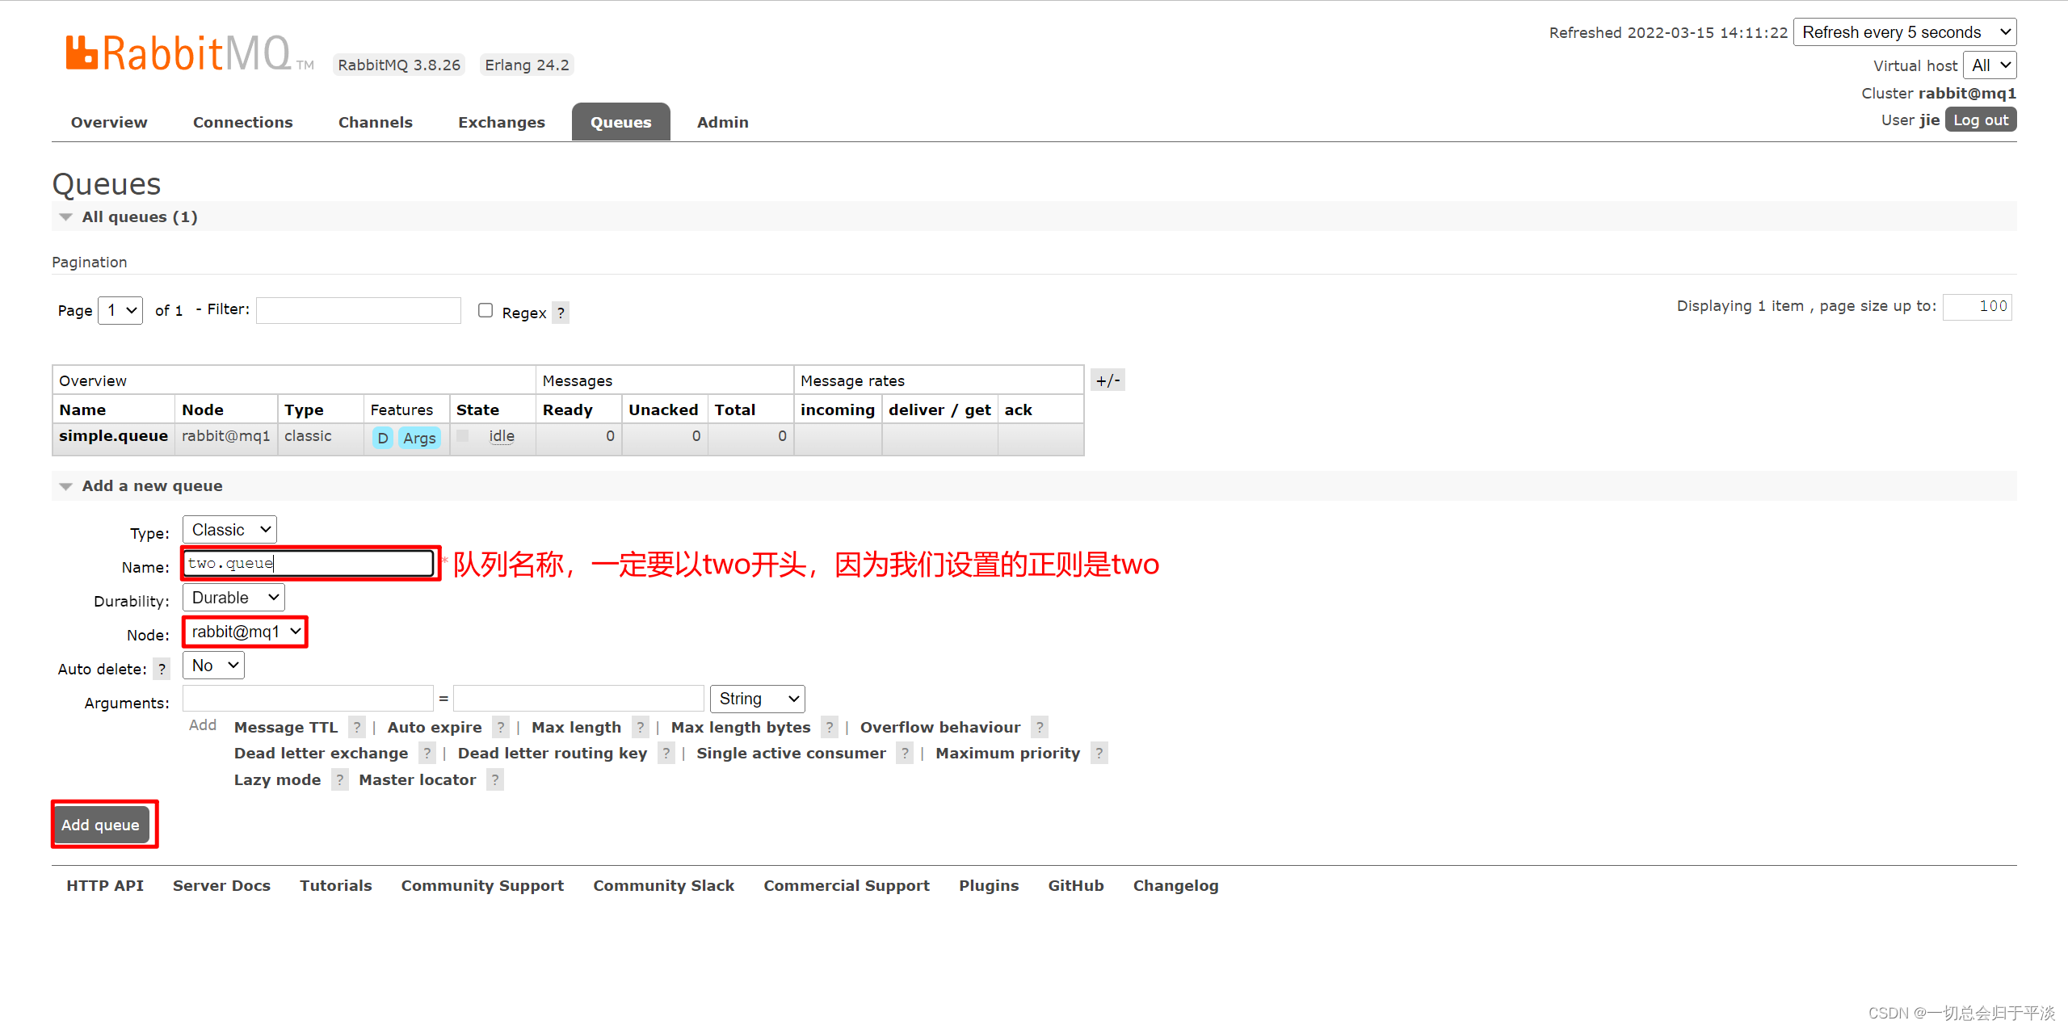Open the Message TTL help icon
Viewport: 2068px width, 1029px height.
356,727
